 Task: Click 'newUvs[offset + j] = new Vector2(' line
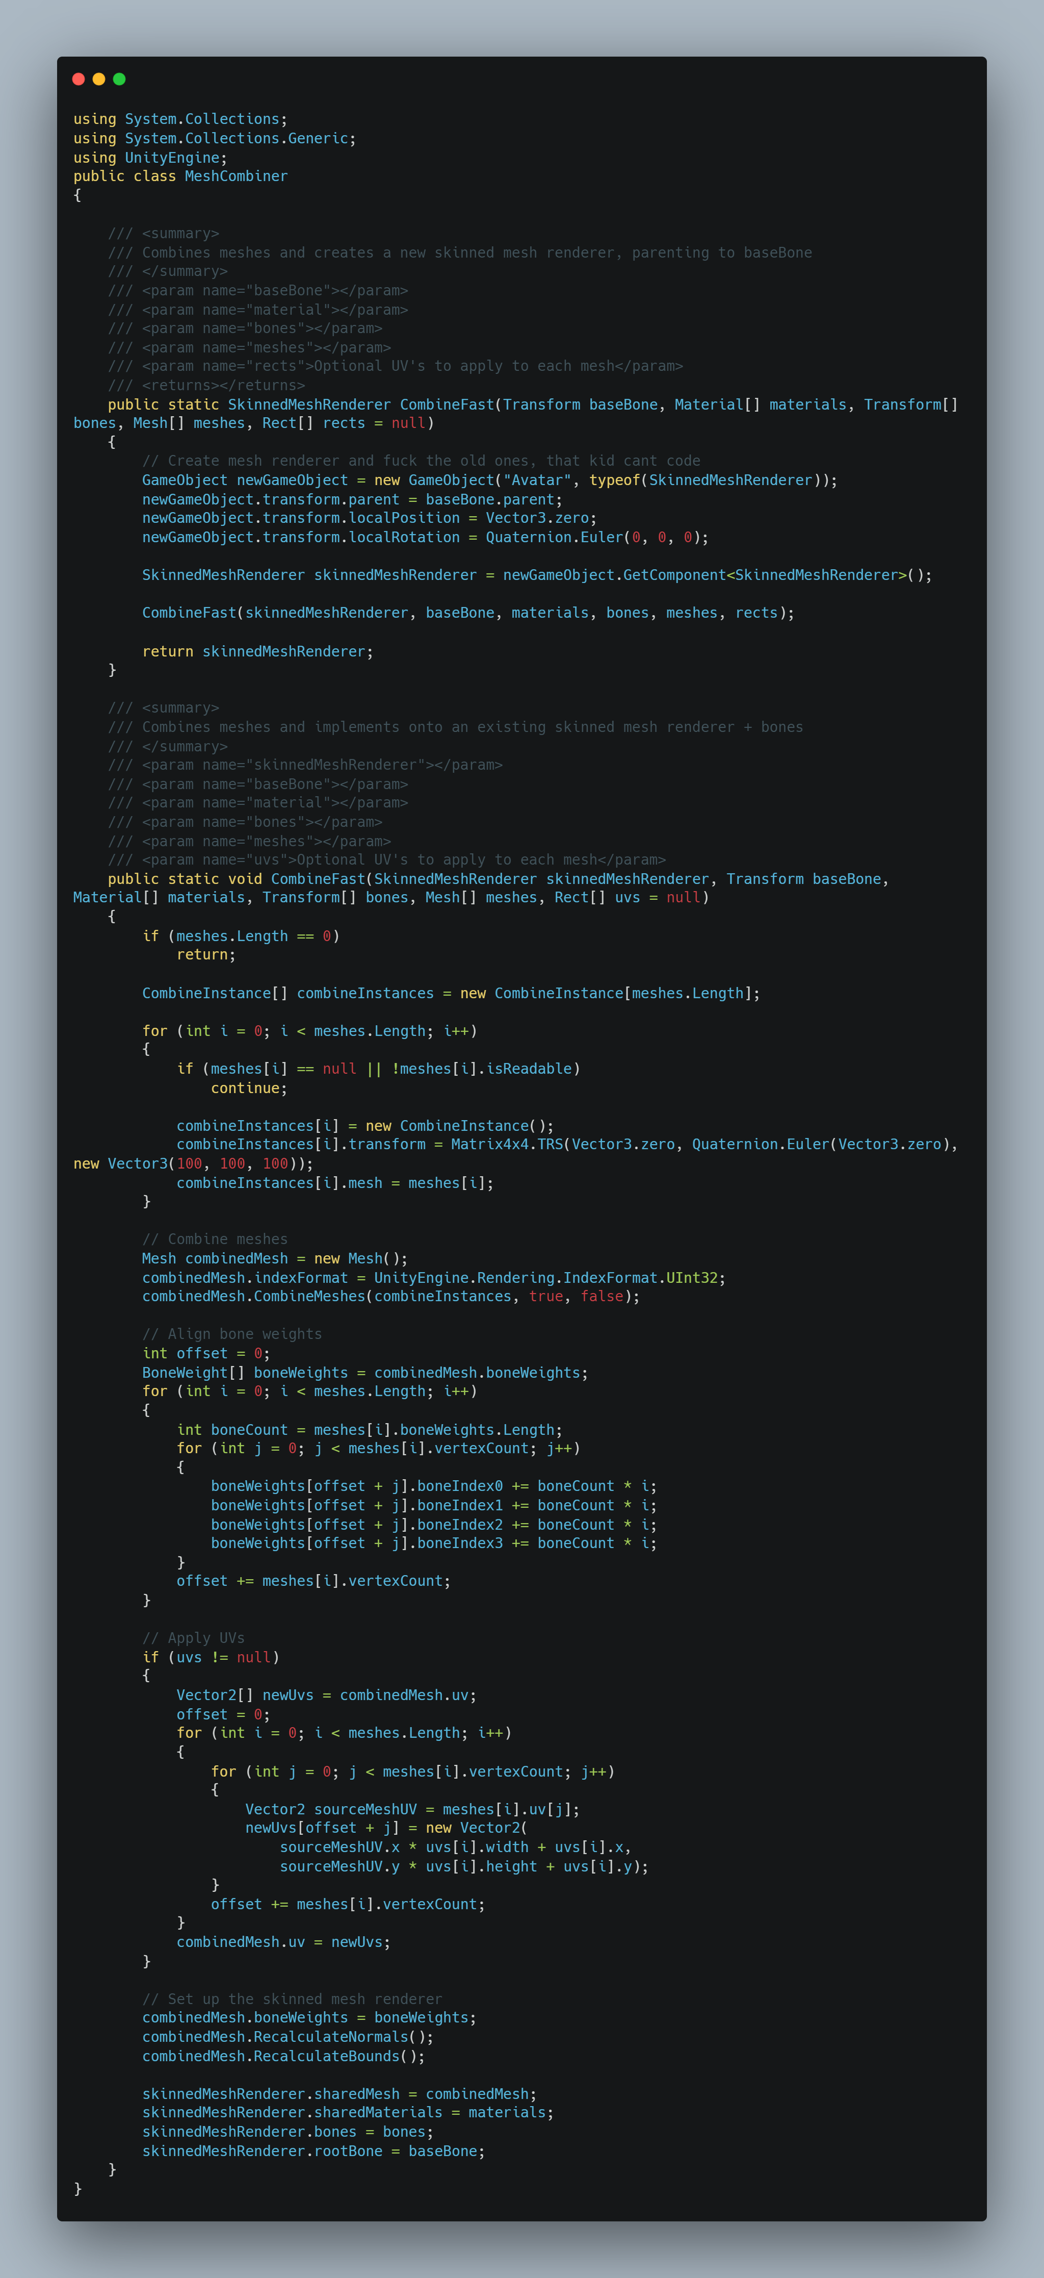[386, 1828]
